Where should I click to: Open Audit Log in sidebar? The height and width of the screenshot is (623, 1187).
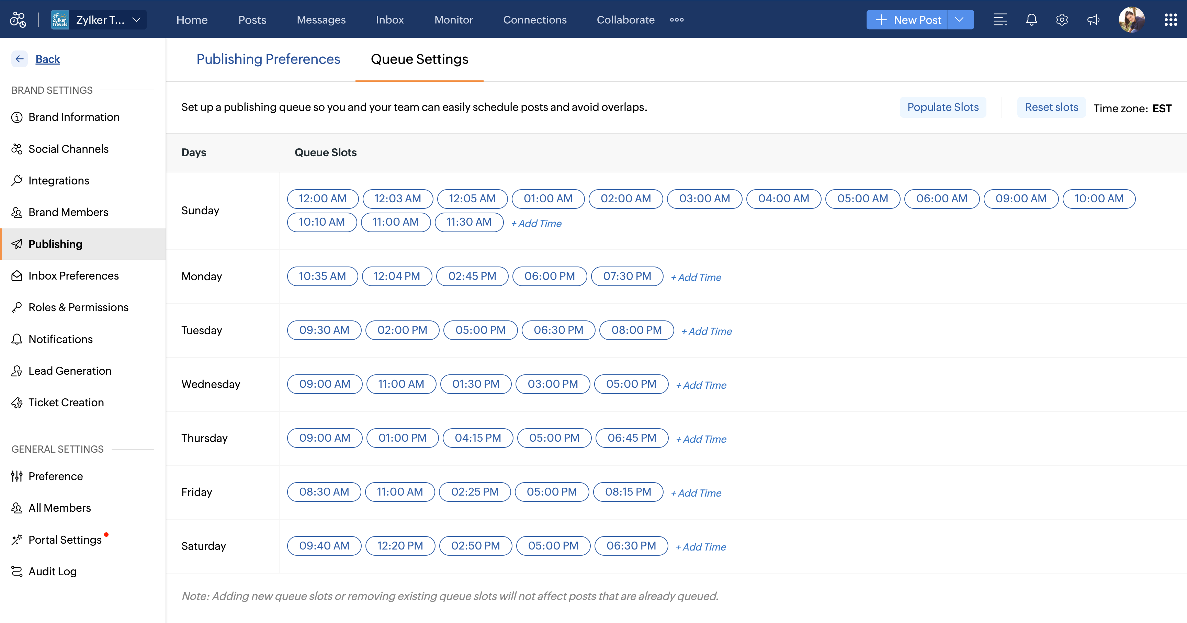tap(52, 571)
